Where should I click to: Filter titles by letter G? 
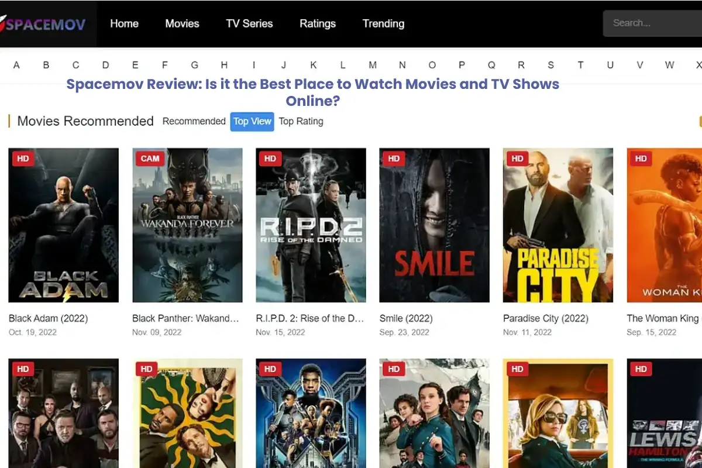coord(195,65)
